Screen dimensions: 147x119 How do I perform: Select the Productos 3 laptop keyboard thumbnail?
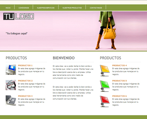11,100
